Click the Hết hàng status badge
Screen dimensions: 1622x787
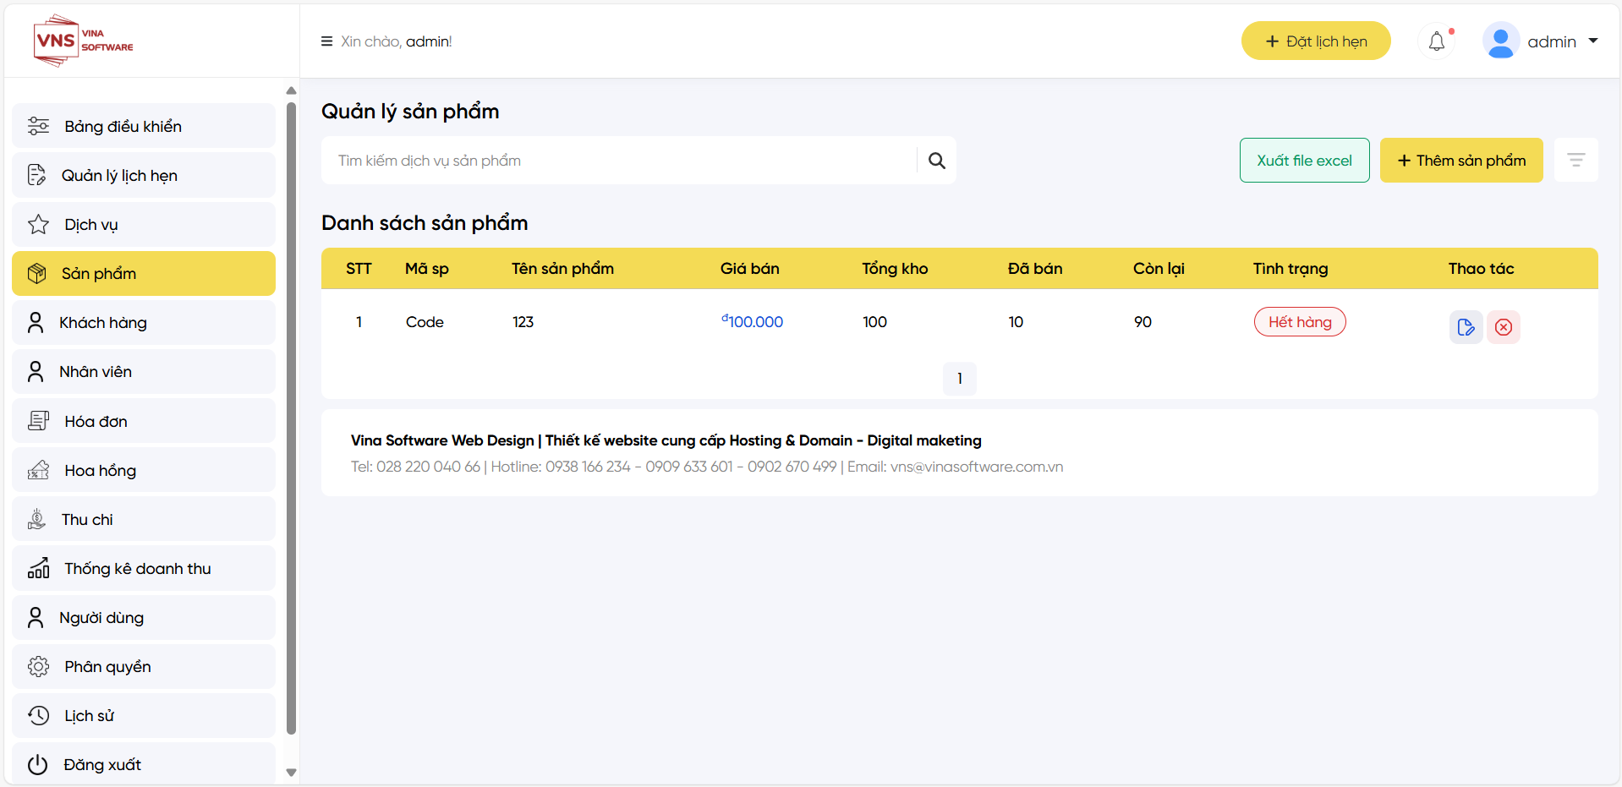1300,321
